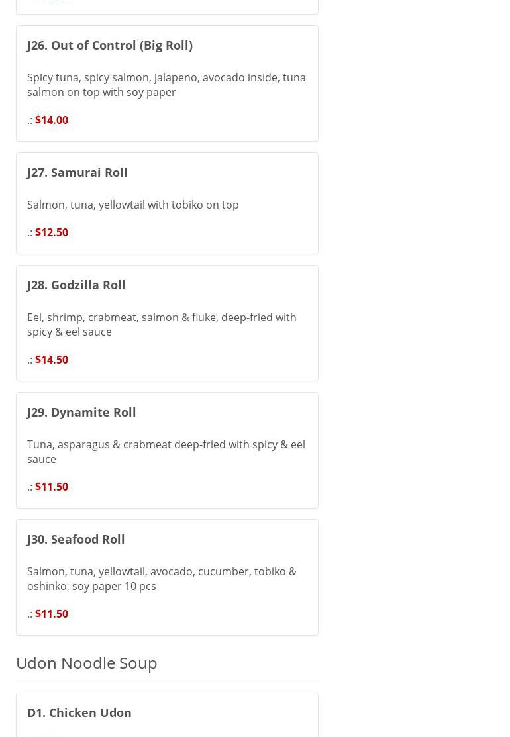This screenshot has width=510, height=737.
Task: Pick the $11.50 price under Dynamite Roll
Action: point(52,487)
